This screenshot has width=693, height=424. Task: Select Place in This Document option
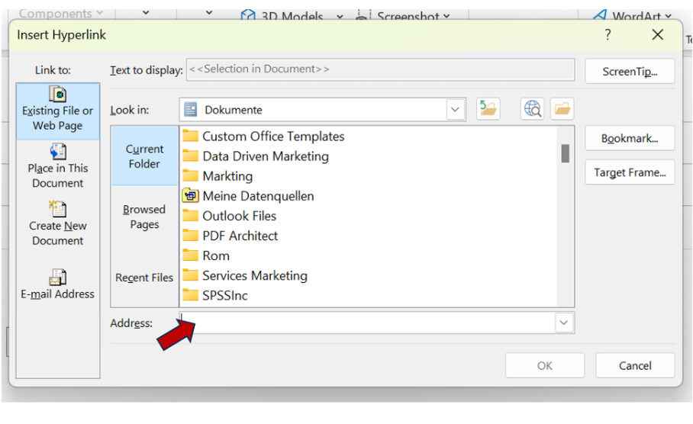58,167
